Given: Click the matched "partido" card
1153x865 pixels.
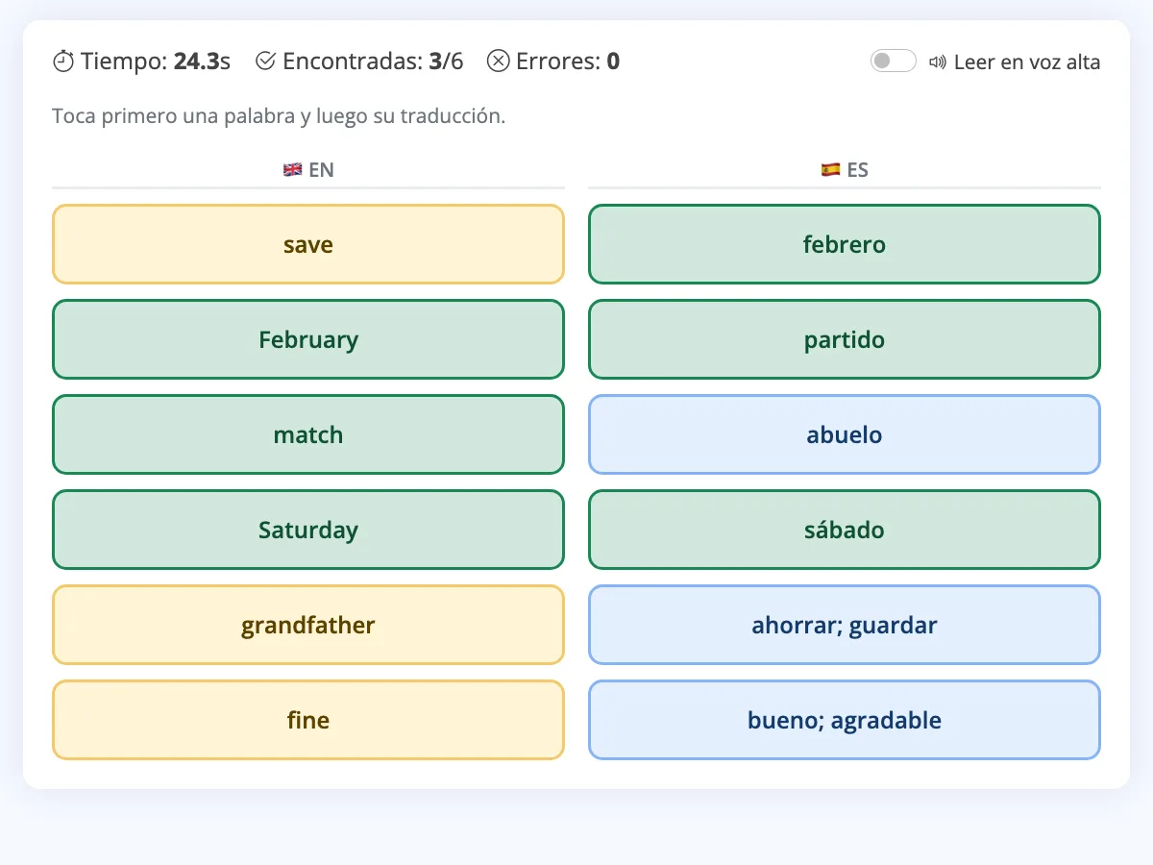Looking at the screenshot, I should (x=845, y=339).
